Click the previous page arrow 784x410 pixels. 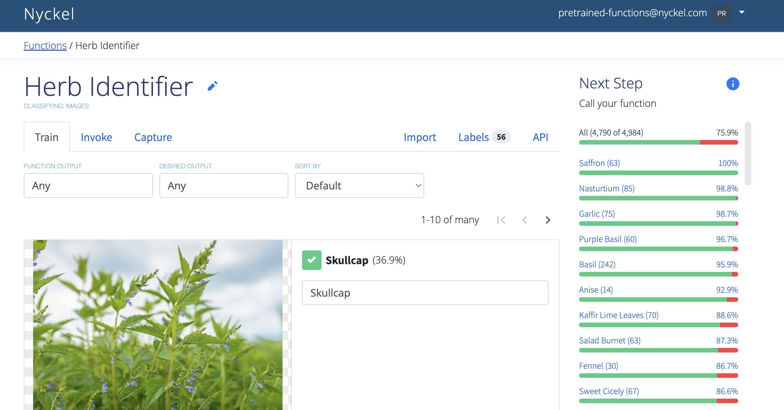click(x=524, y=220)
